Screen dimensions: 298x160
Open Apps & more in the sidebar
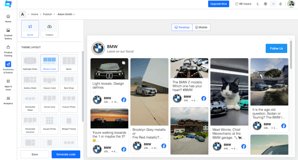[x=8, y=85]
